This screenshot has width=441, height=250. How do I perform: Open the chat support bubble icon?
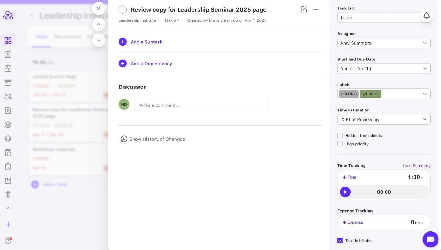(x=430, y=240)
